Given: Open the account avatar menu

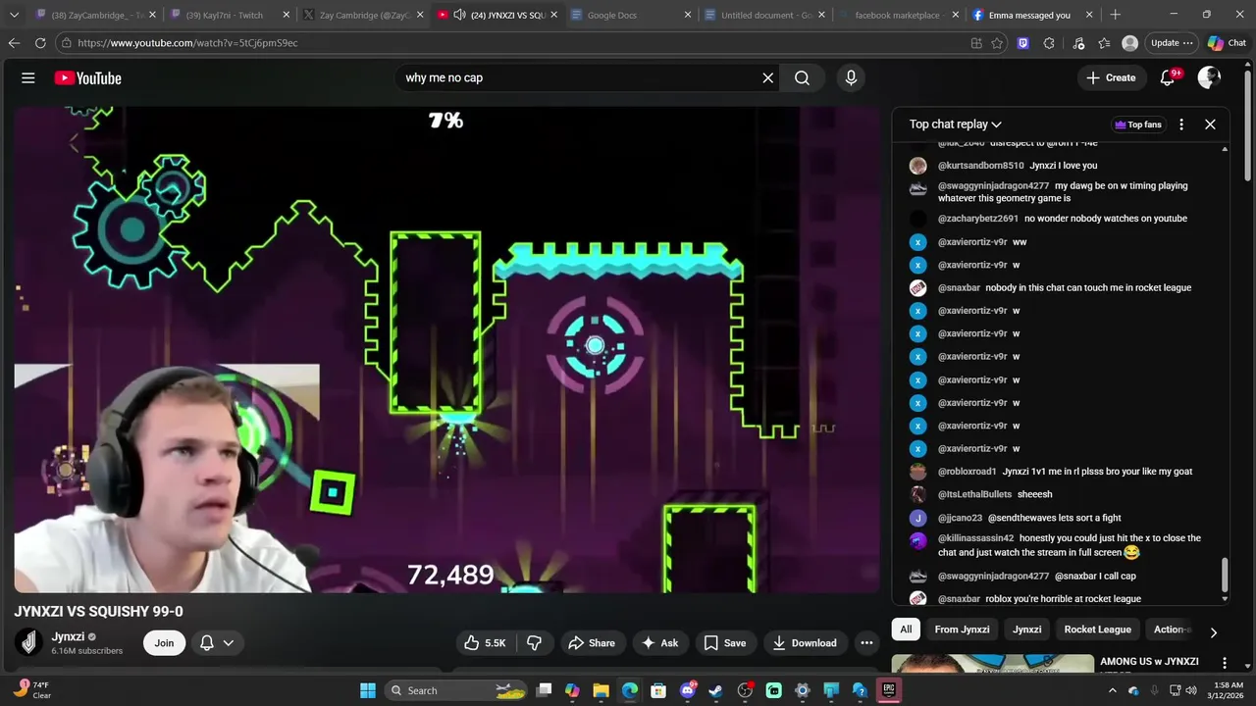Looking at the screenshot, I should [1209, 77].
